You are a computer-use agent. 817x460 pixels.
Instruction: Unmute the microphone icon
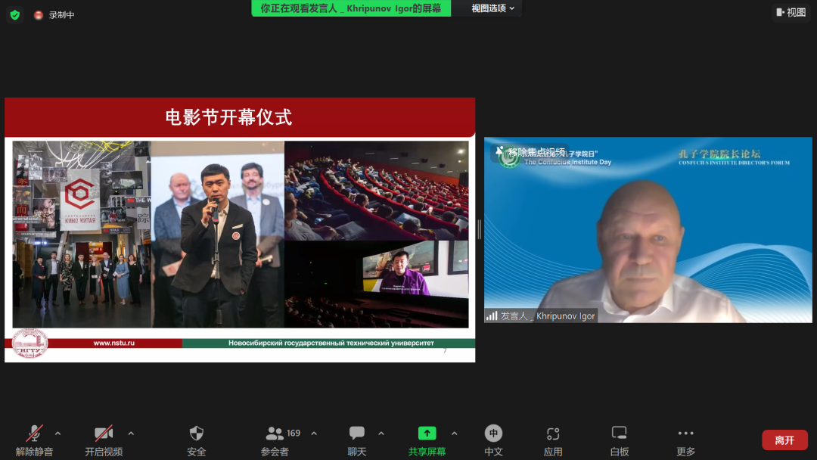click(34, 433)
